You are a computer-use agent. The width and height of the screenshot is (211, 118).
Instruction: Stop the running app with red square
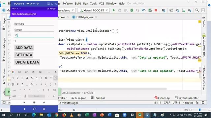[x=156, y=10]
